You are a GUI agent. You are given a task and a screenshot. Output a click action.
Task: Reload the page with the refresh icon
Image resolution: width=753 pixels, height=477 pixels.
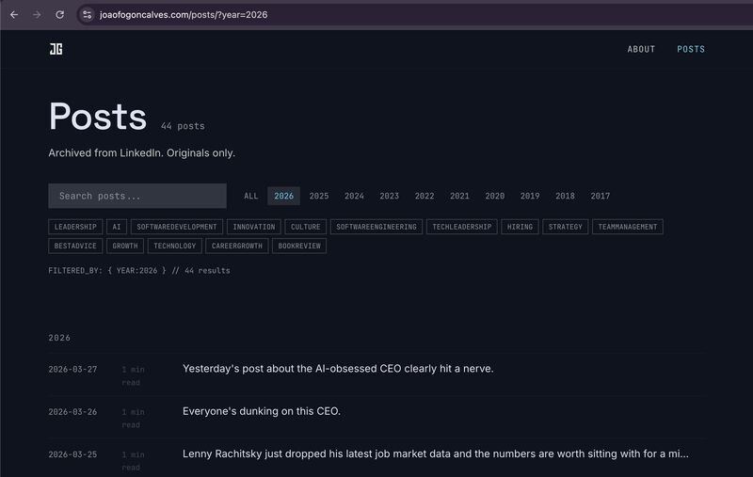60,15
